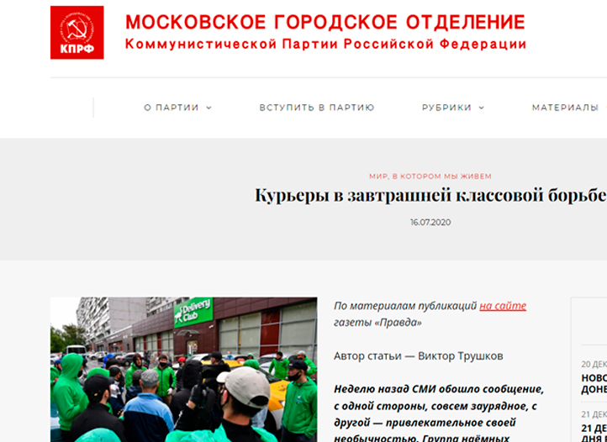The height and width of the screenshot is (442, 607).
Task: Open the О партии menu
Action: coord(172,108)
